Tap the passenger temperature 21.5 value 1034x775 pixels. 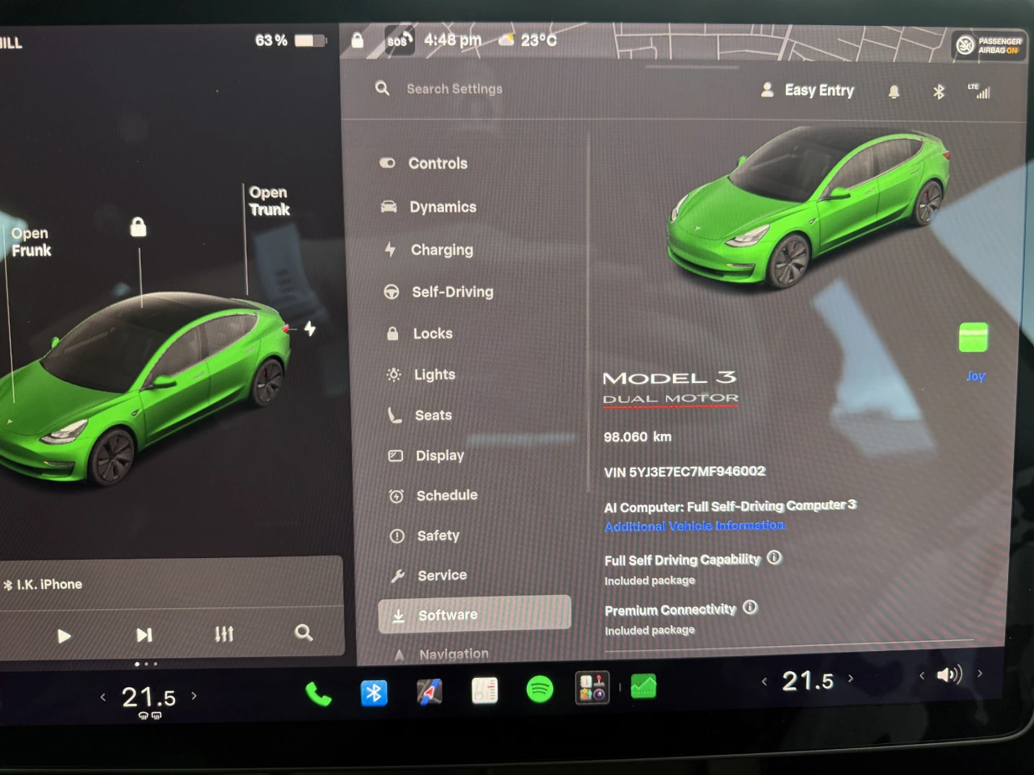click(808, 681)
